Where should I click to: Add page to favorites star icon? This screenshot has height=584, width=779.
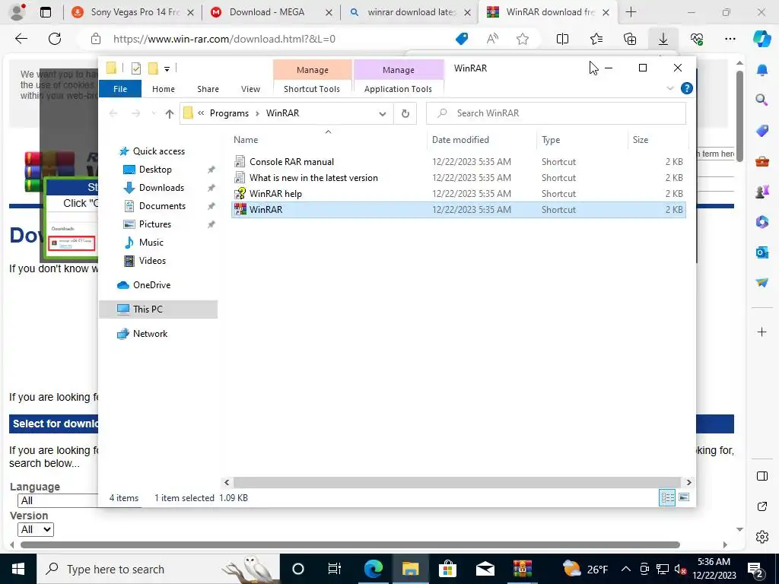[522, 39]
